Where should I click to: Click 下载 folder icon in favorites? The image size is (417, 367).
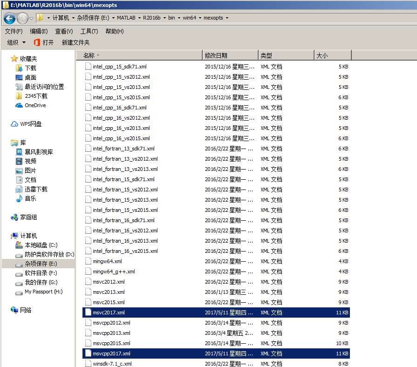(x=19, y=68)
